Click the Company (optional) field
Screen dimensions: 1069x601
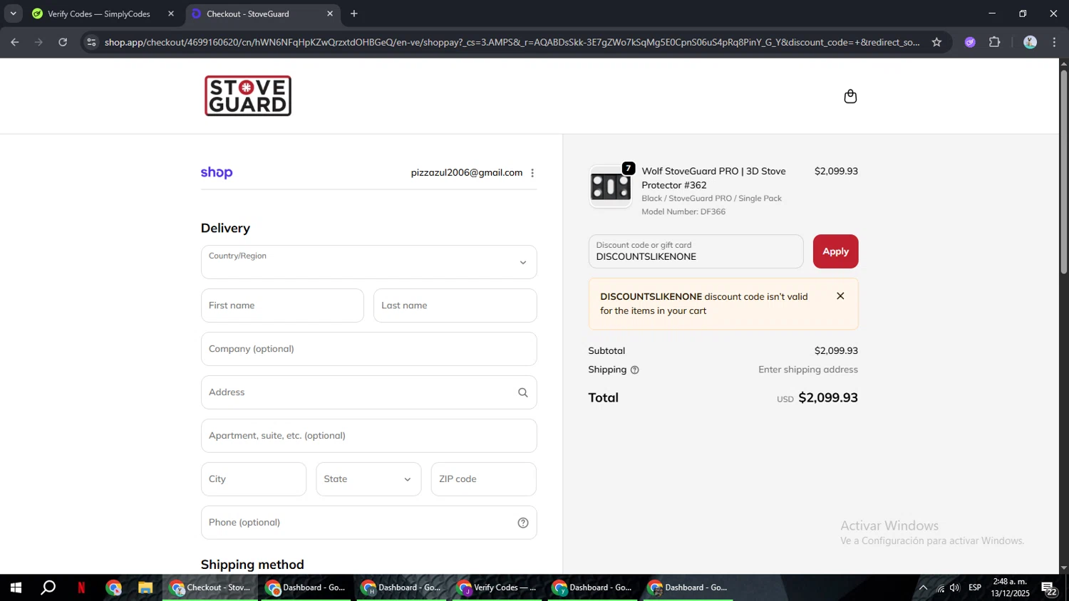coord(368,349)
